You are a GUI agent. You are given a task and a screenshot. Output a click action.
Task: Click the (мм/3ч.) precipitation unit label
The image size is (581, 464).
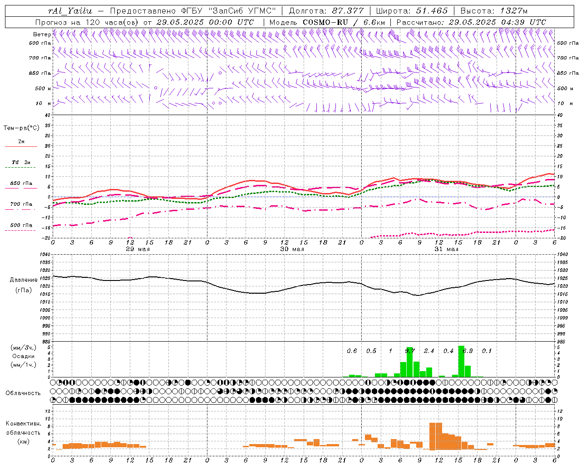coord(24,348)
